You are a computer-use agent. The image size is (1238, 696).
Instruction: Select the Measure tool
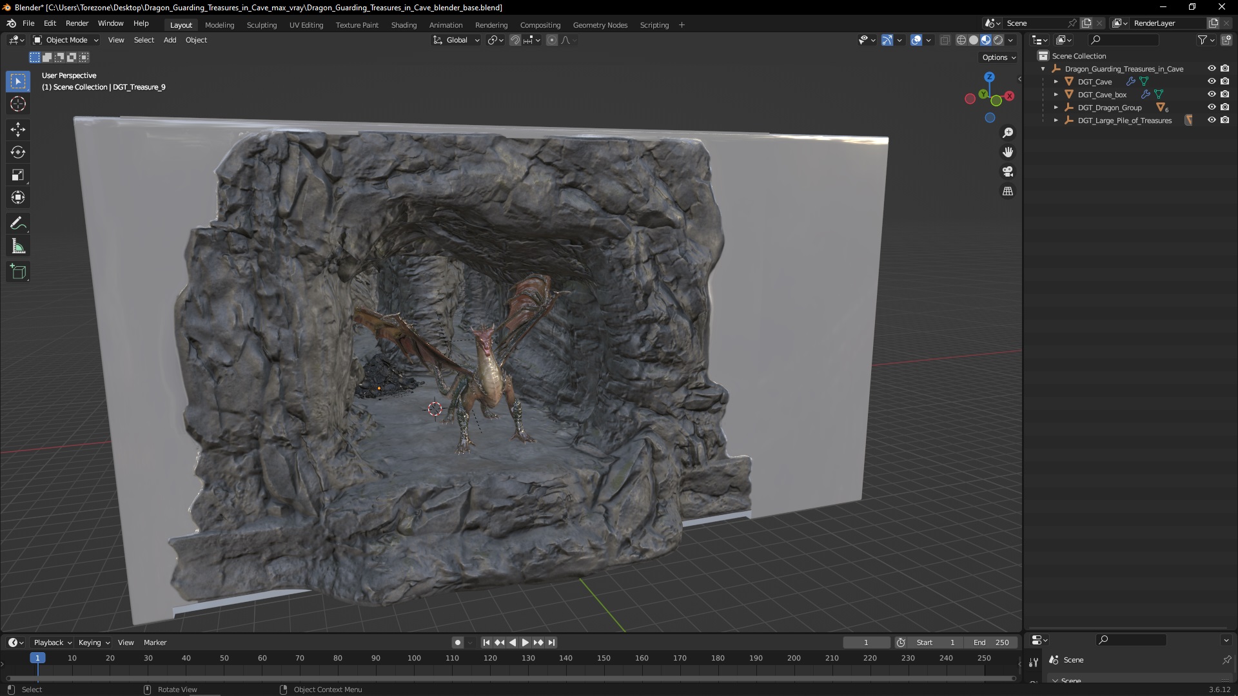(18, 246)
